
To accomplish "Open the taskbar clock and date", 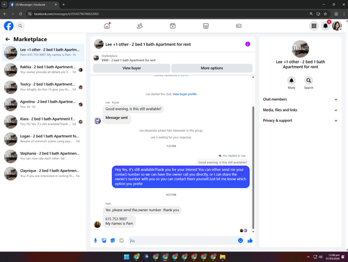I will click(333, 257).
